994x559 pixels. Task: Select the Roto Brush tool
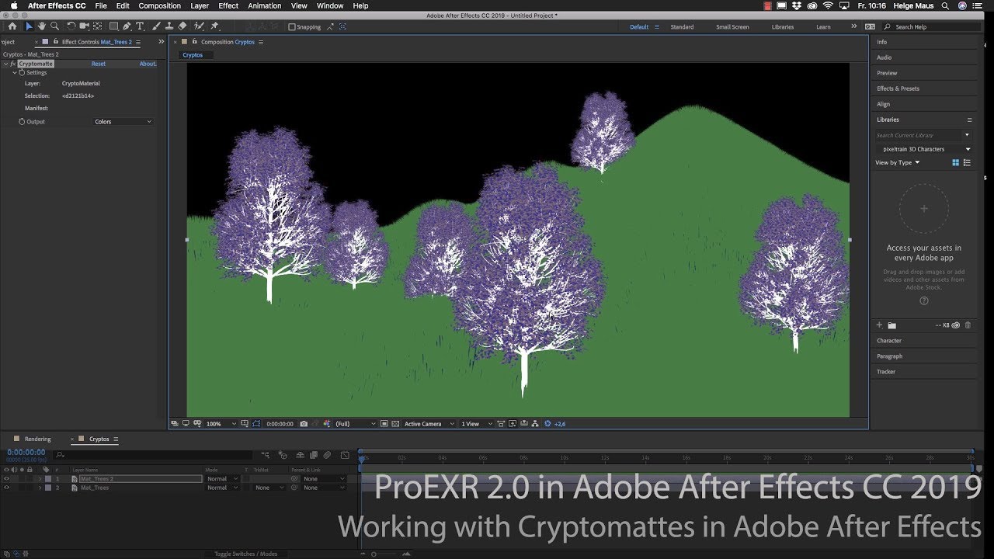[x=199, y=26]
